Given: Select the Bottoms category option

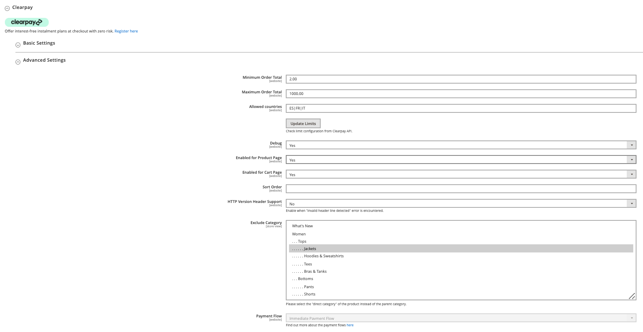Looking at the screenshot, I should [461, 279].
